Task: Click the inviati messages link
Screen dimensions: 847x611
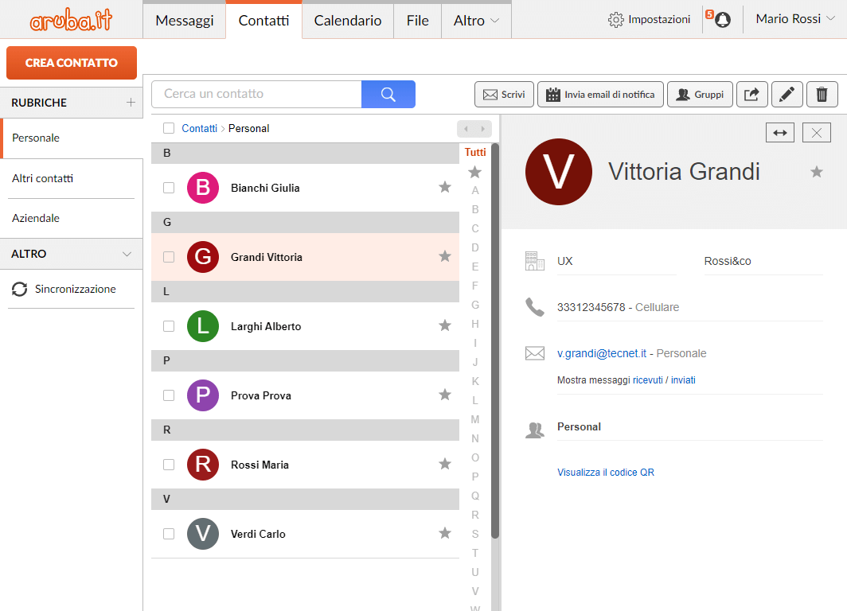Action: [683, 380]
